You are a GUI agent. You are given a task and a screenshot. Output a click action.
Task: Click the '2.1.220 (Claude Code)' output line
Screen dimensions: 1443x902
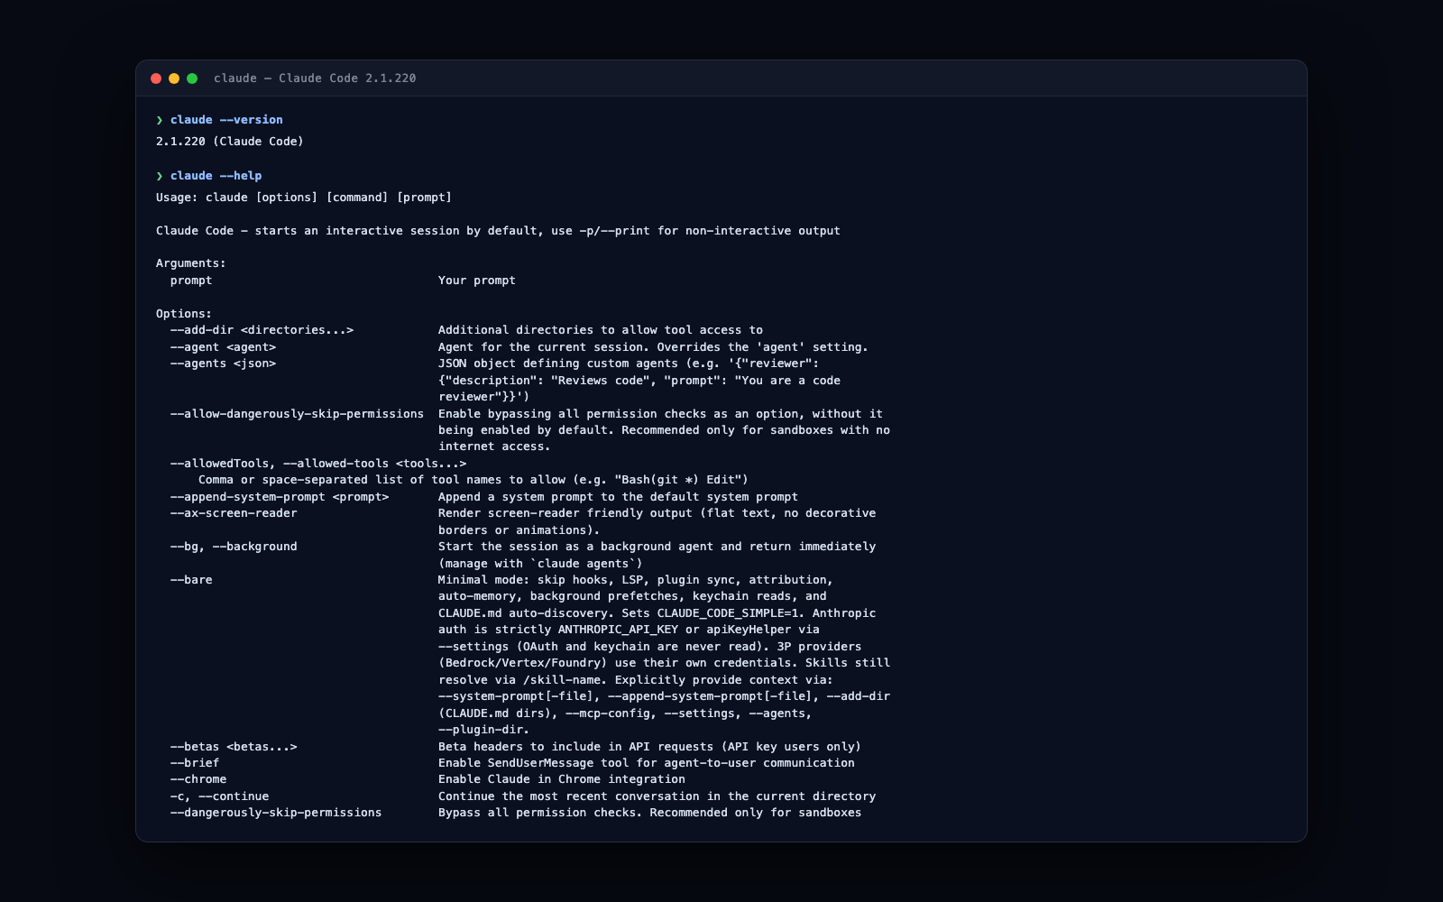click(x=230, y=142)
